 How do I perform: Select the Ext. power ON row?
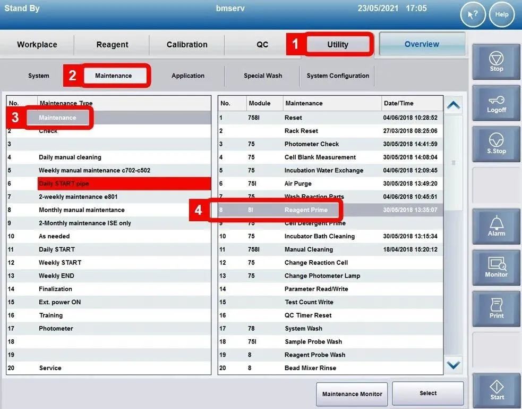coord(109,302)
